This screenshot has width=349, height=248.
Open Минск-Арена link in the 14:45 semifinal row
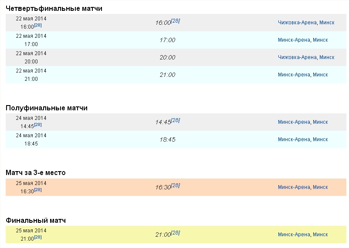coord(294,122)
